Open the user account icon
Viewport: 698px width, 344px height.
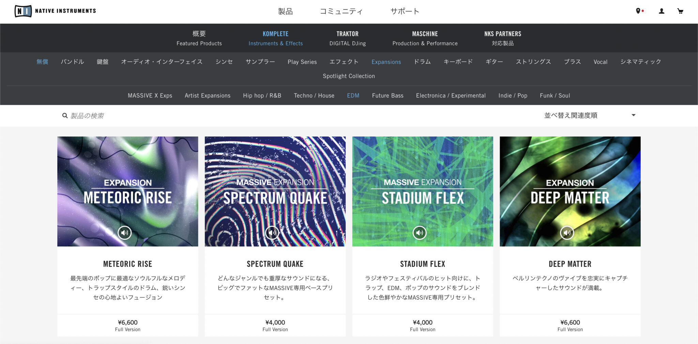click(661, 11)
